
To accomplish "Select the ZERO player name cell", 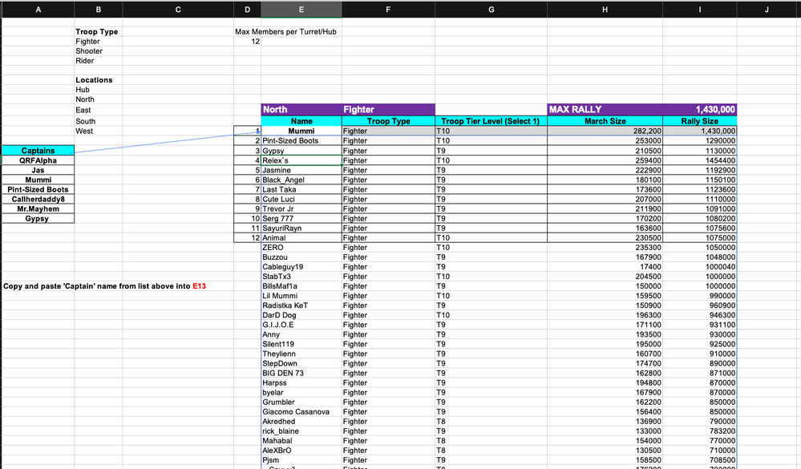I will (301, 247).
